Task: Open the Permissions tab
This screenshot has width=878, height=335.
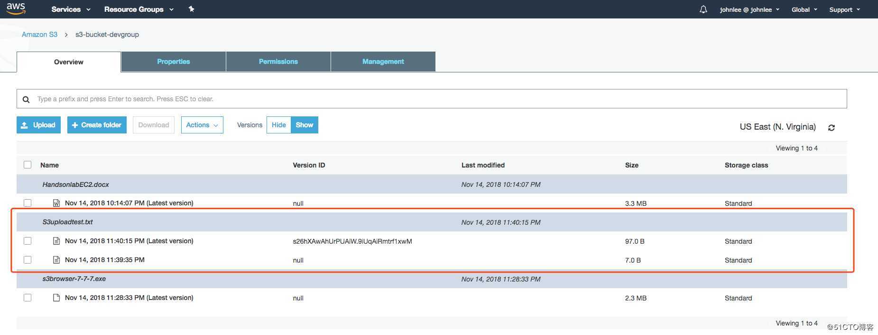Action: pyautogui.click(x=278, y=62)
